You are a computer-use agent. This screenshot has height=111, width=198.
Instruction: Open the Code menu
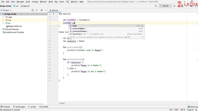[28, 2]
